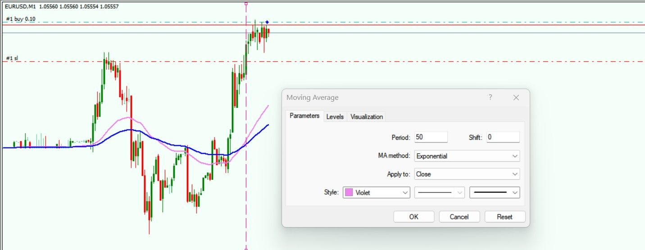The height and width of the screenshot is (250, 645).
Task: Click the Cancel button
Action: pos(459,217)
